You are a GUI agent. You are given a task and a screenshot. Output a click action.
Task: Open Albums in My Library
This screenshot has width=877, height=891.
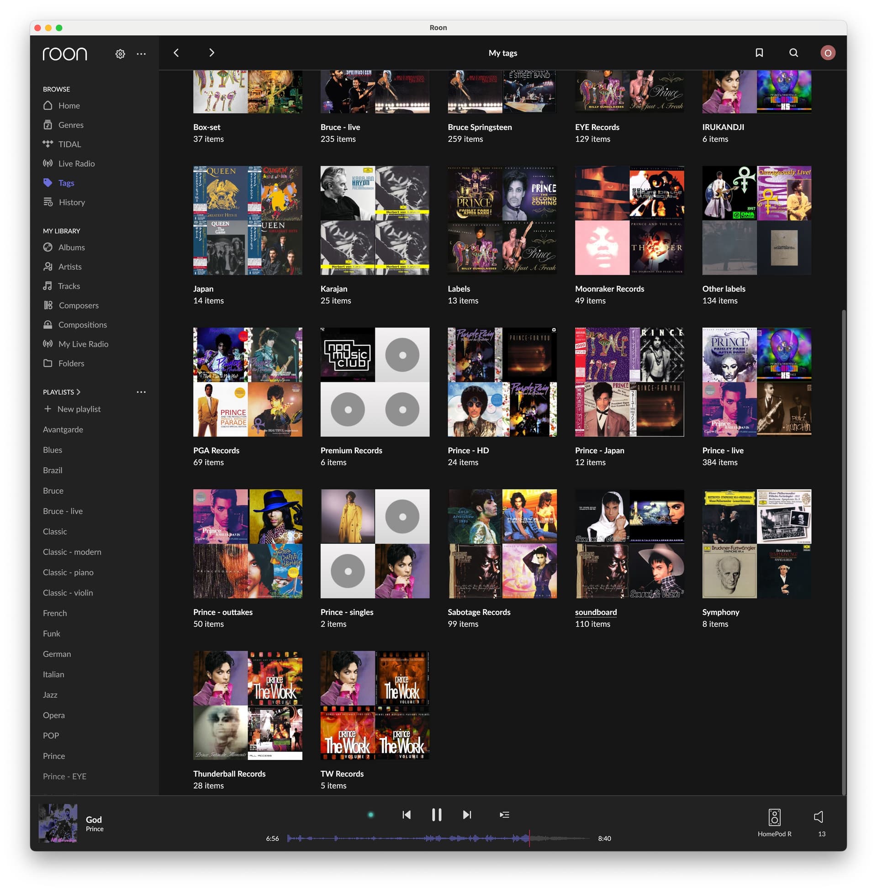pyautogui.click(x=64, y=247)
